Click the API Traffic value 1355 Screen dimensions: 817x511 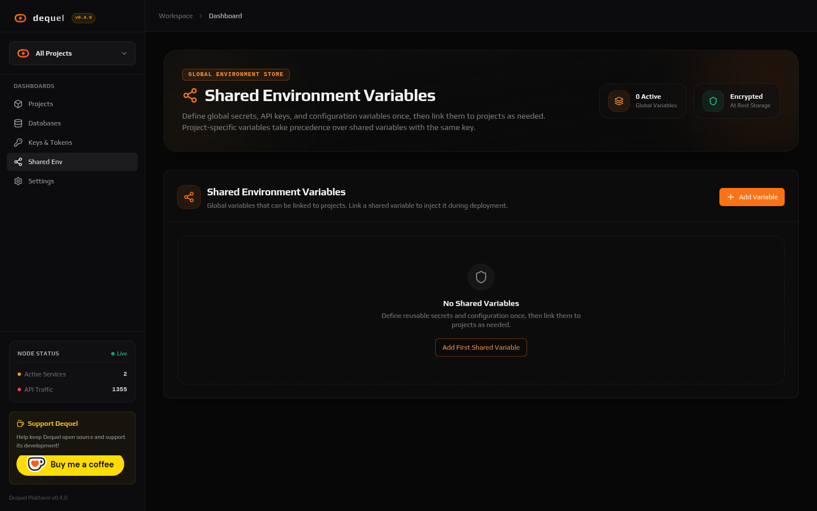tap(120, 389)
